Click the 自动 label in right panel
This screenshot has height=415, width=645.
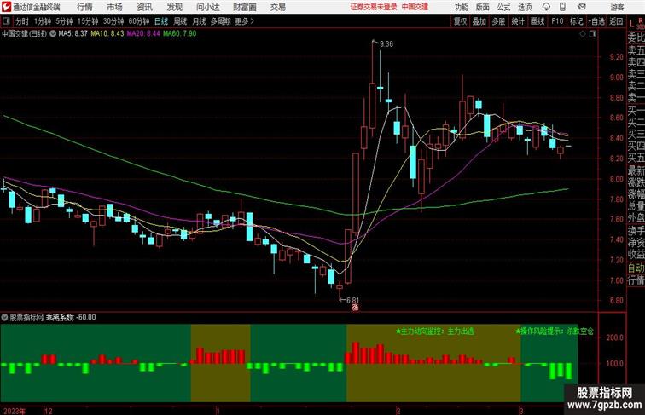pos(636,268)
